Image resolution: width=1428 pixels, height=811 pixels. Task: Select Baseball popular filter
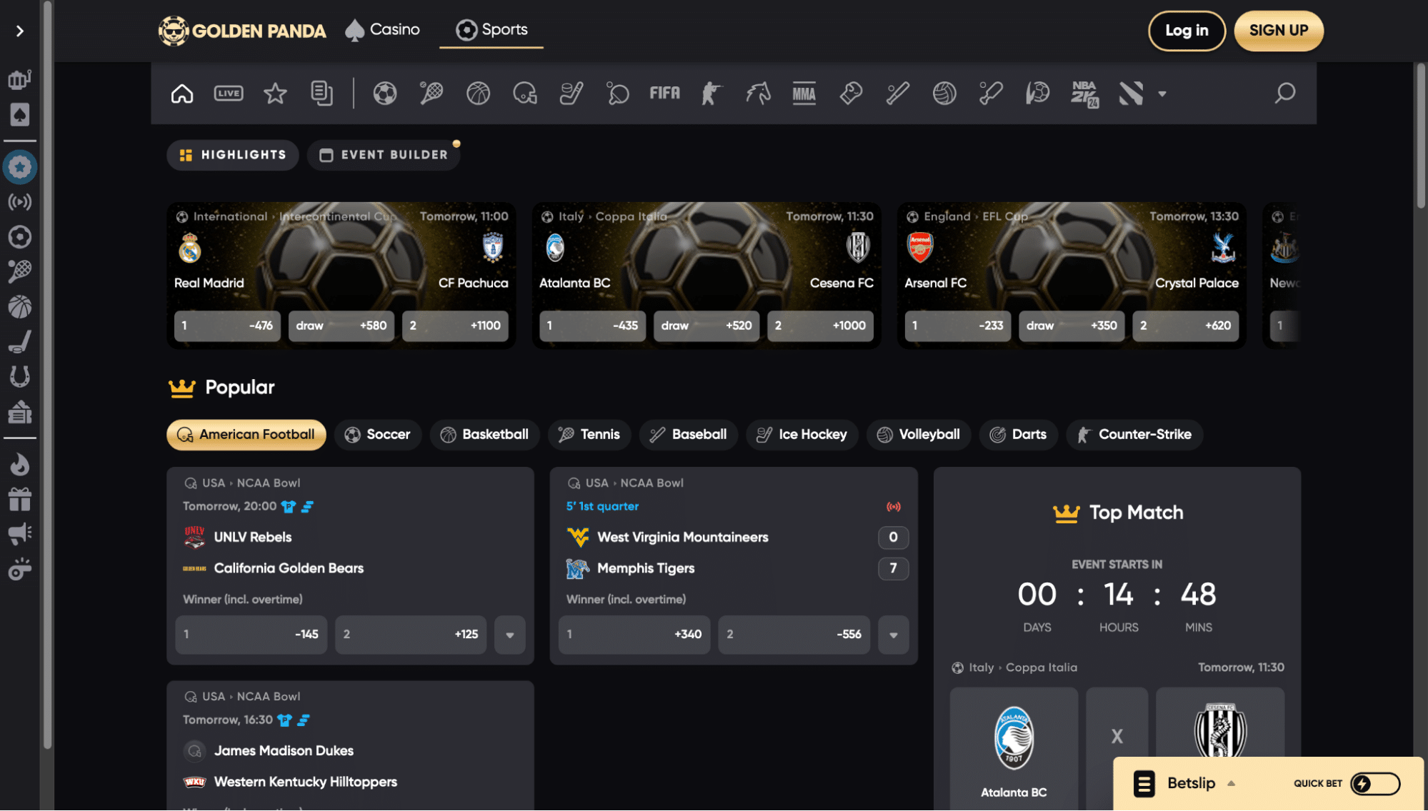point(689,435)
